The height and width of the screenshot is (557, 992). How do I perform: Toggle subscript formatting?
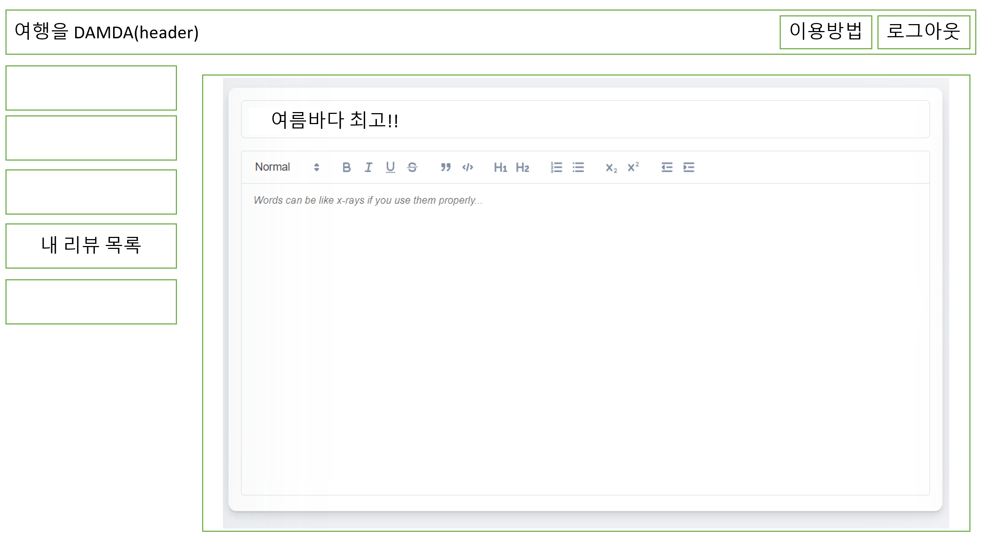click(611, 168)
